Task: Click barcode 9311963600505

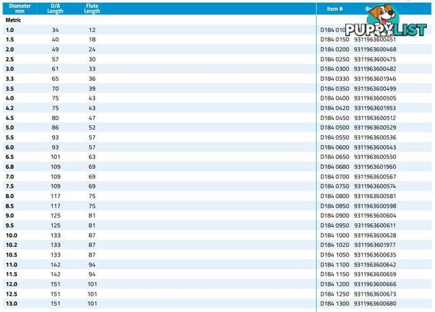Action: [375, 98]
